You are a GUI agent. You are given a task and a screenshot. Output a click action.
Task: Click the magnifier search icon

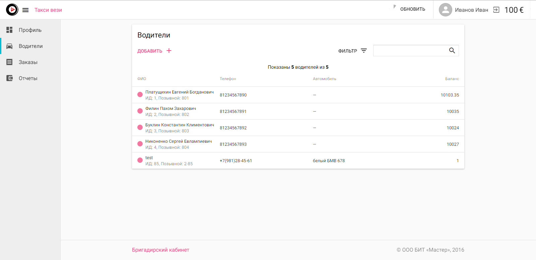pos(452,51)
